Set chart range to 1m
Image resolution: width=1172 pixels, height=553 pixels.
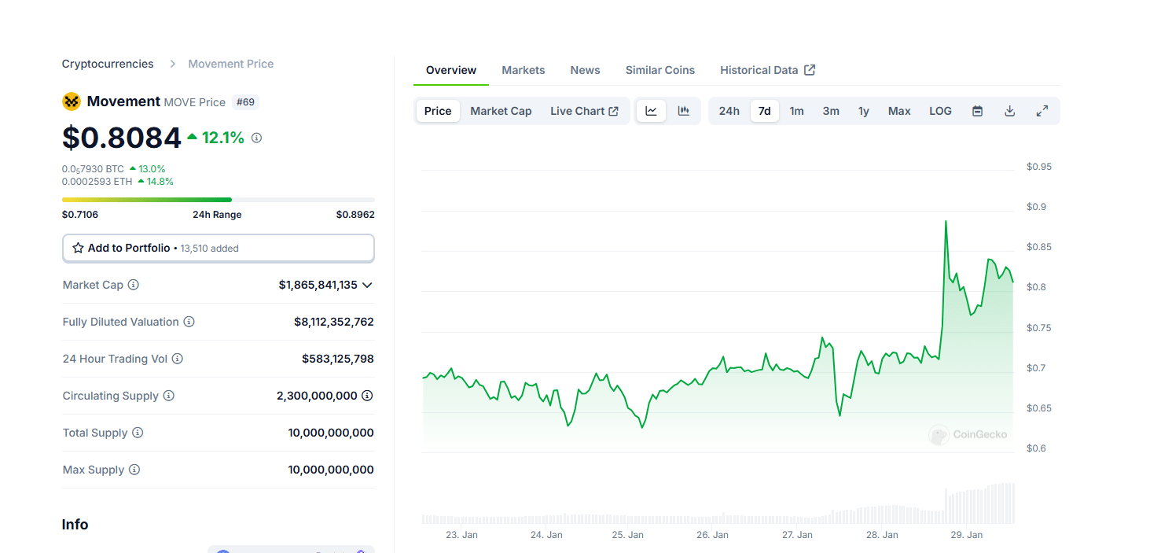pyautogui.click(x=796, y=111)
